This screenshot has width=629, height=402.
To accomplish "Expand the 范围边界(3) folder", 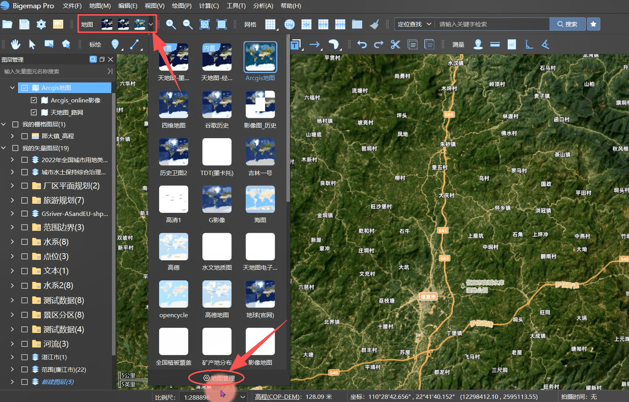I will pyautogui.click(x=12, y=227).
